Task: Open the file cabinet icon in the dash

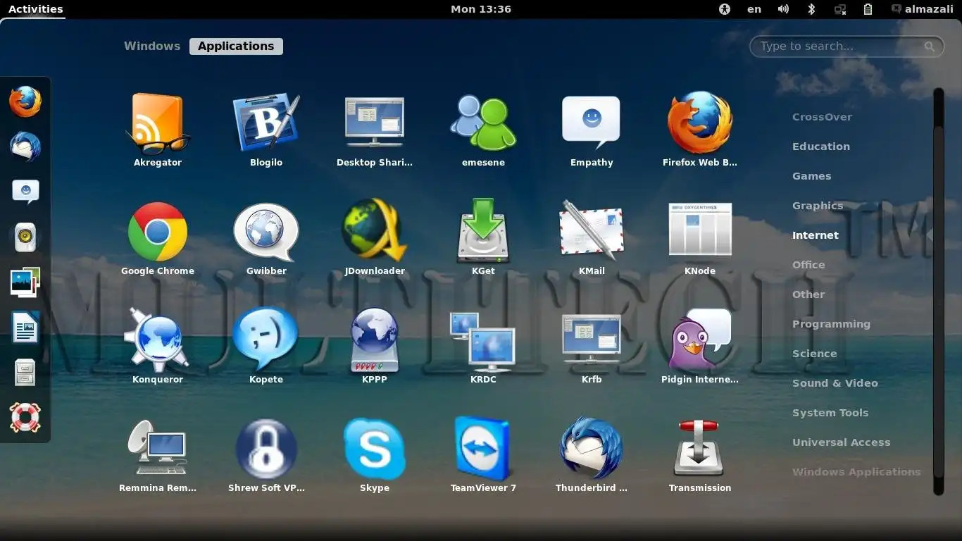Action: point(25,373)
